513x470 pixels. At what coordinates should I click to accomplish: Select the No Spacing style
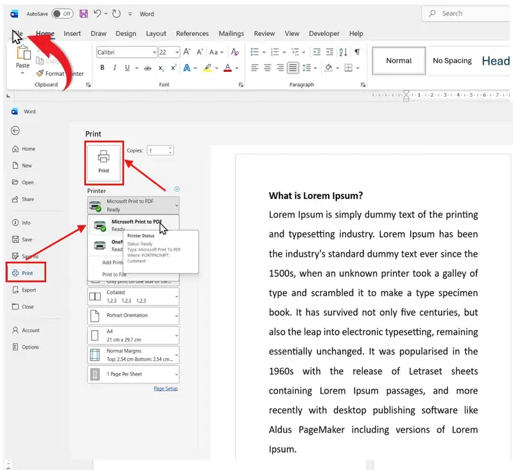pos(452,60)
